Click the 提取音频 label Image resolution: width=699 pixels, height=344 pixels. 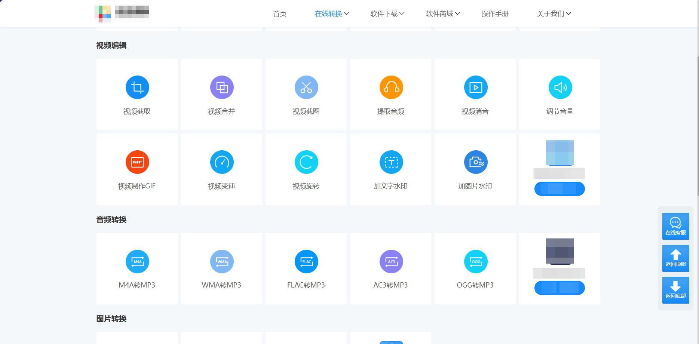click(x=390, y=111)
